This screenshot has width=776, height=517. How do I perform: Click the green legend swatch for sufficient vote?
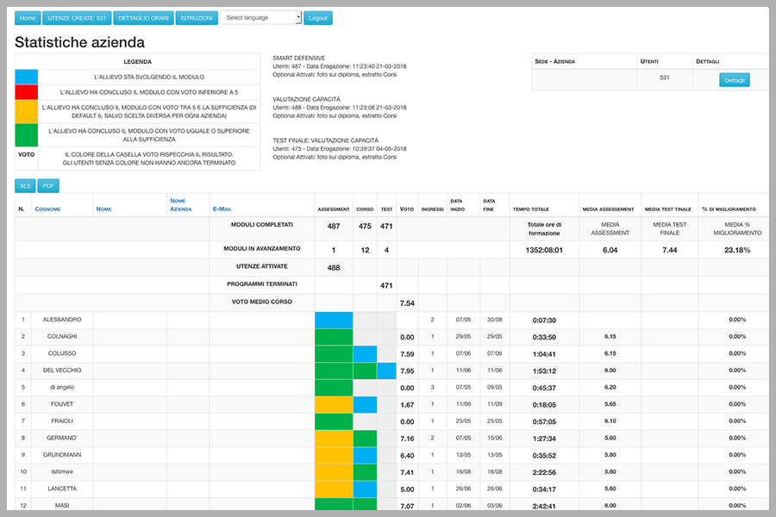pyautogui.click(x=26, y=135)
